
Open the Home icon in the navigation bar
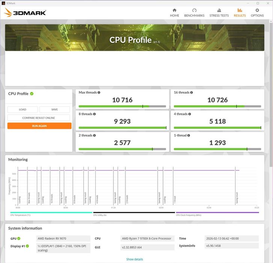(x=175, y=10)
